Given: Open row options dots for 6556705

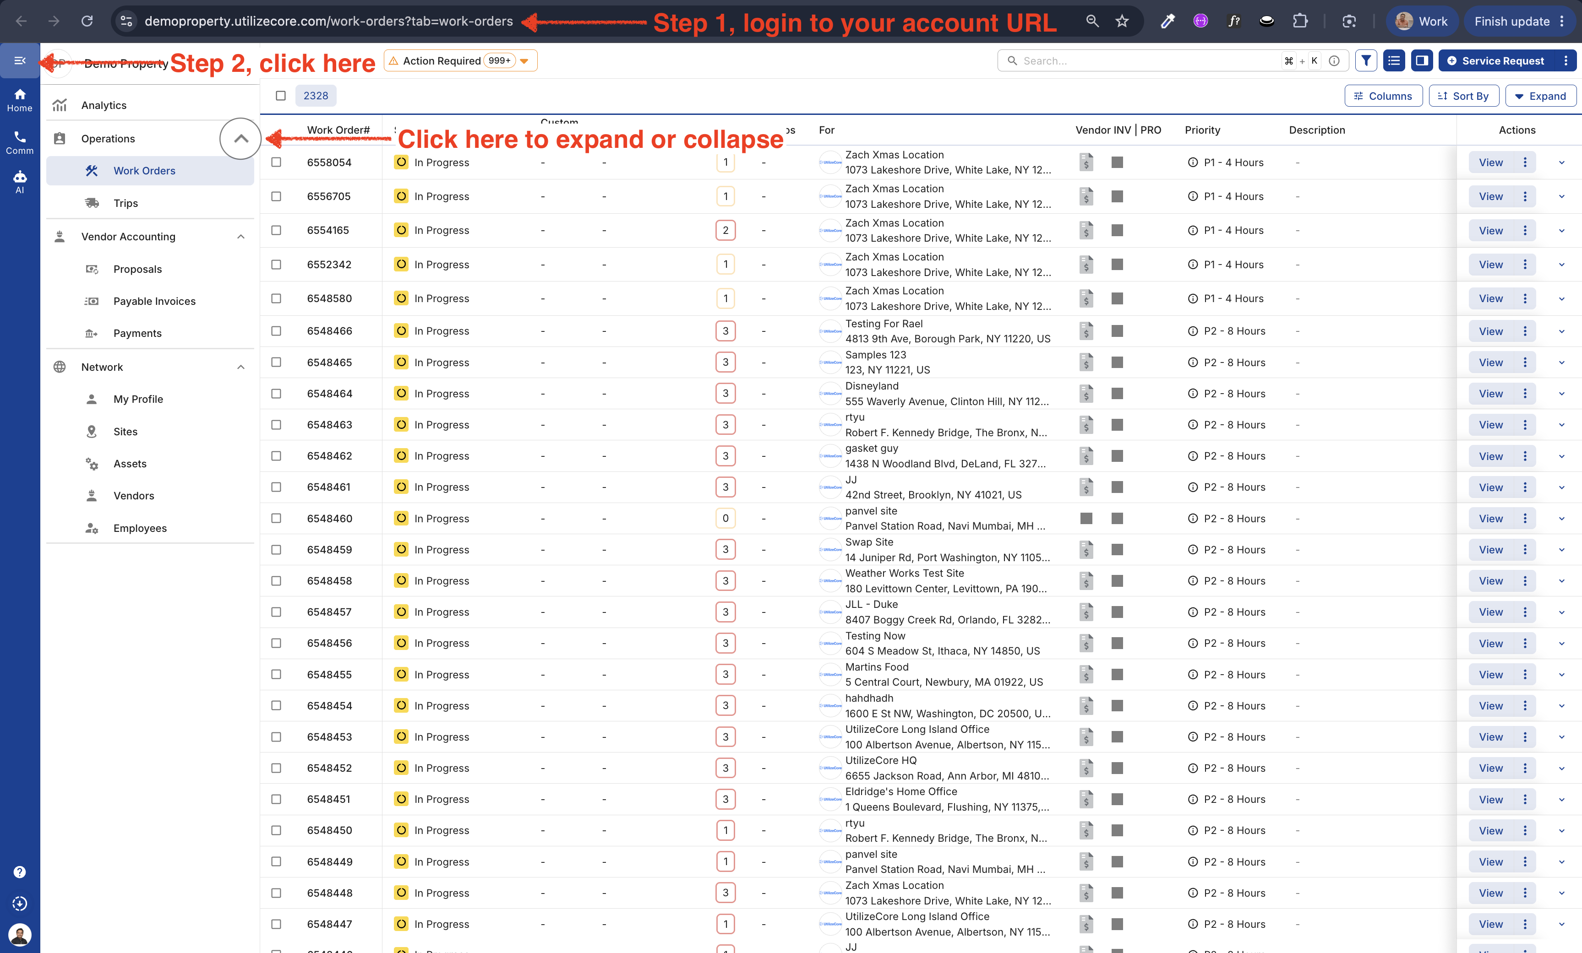Looking at the screenshot, I should (x=1525, y=196).
